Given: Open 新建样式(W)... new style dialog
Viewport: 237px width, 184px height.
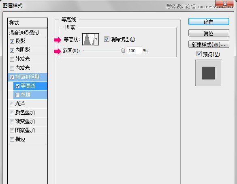Looking at the screenshot, I should [209, 45].
